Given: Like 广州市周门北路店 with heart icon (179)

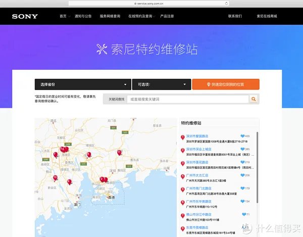Looking at the screenshot, I should [x=242, y=188].
